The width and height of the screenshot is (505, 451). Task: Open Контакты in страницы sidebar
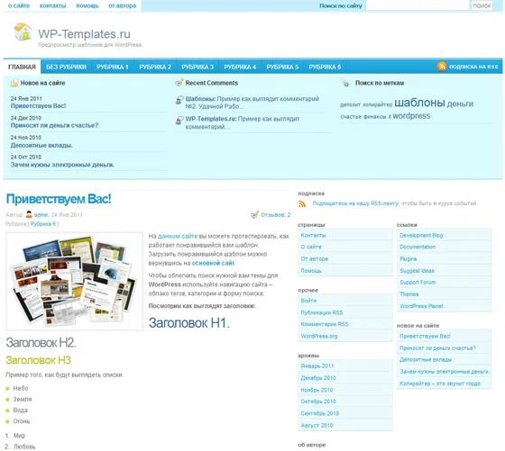(313, 235)
